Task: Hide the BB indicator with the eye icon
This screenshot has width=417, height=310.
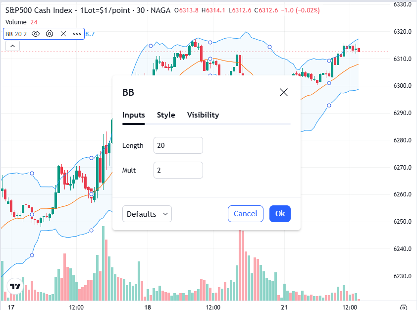Action: click(35, 34)
